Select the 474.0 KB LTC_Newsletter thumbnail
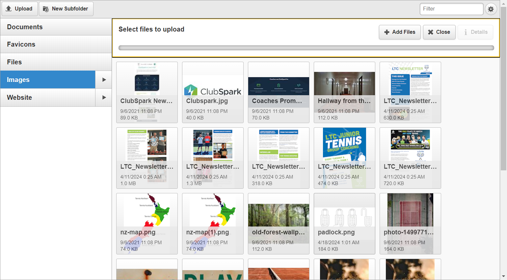The image size is (507, 280). pyautogui.click(x=344, y=158)
